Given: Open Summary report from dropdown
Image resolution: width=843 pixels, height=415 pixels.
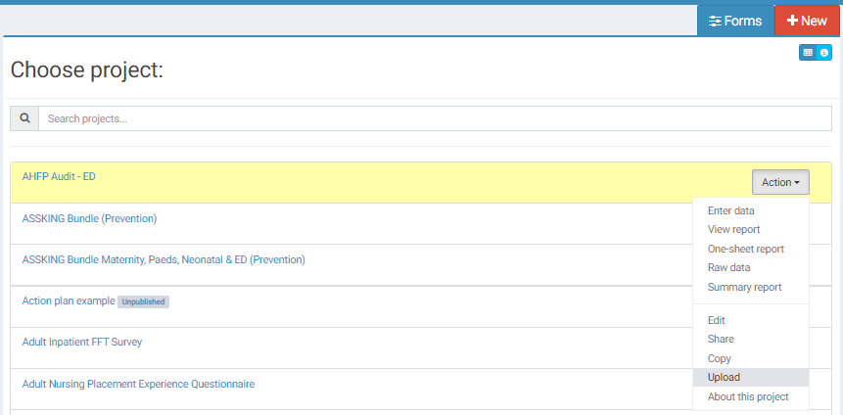Looking at the screenshot, I should pos(744,287).
